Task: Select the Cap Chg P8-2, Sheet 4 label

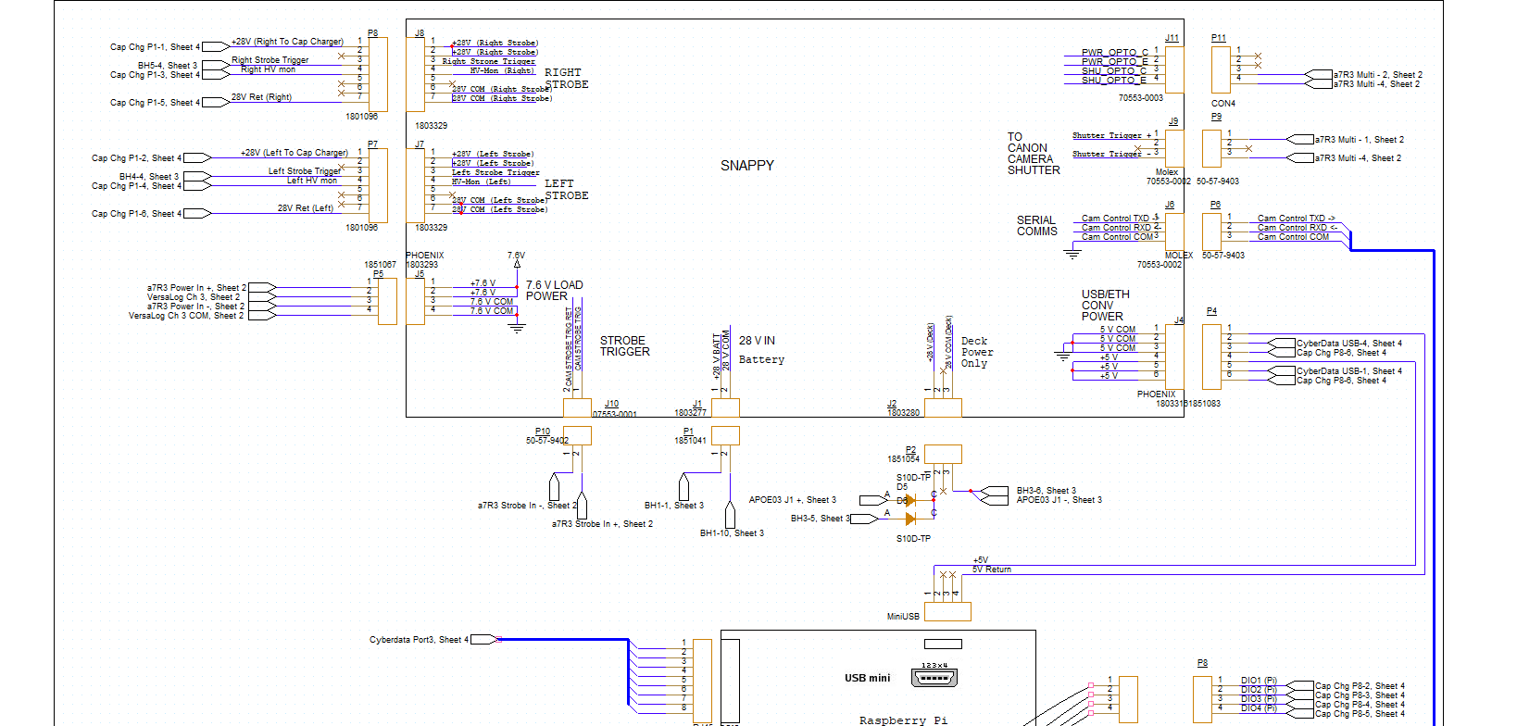Action: click(x=1360, y=686)
